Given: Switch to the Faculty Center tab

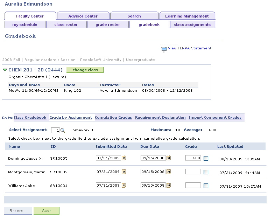Looking at the screenshot, I should [30, 16].
